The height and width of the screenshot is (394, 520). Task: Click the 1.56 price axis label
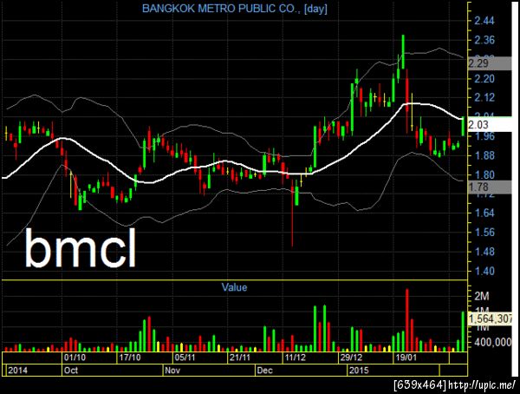[484, 233]
